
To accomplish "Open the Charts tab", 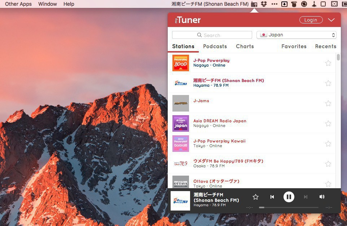I will 245,46.
